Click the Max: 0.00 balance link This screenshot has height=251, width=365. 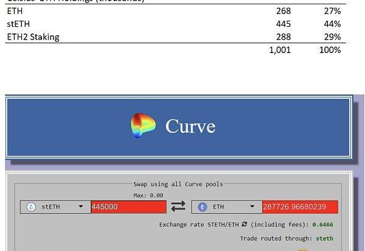pos(148,195)
